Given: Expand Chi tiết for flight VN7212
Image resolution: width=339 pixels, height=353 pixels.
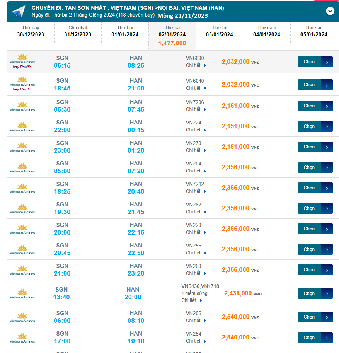Looking at the screenshot, I should click(196, 191).
